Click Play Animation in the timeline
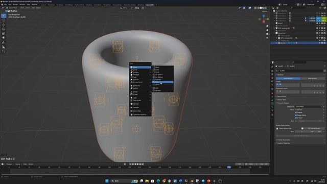This screenshot has width=327, height=184. click(x=137, y=164)
